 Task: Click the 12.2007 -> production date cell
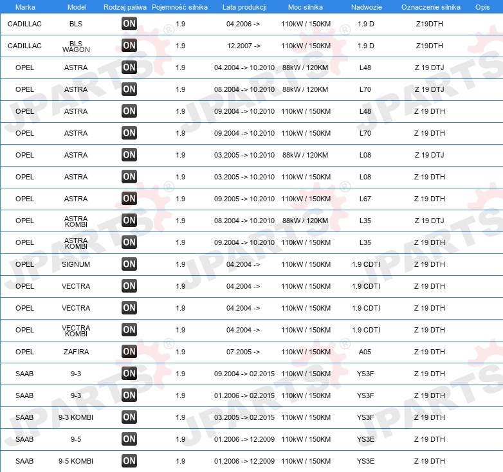[244, 46]
